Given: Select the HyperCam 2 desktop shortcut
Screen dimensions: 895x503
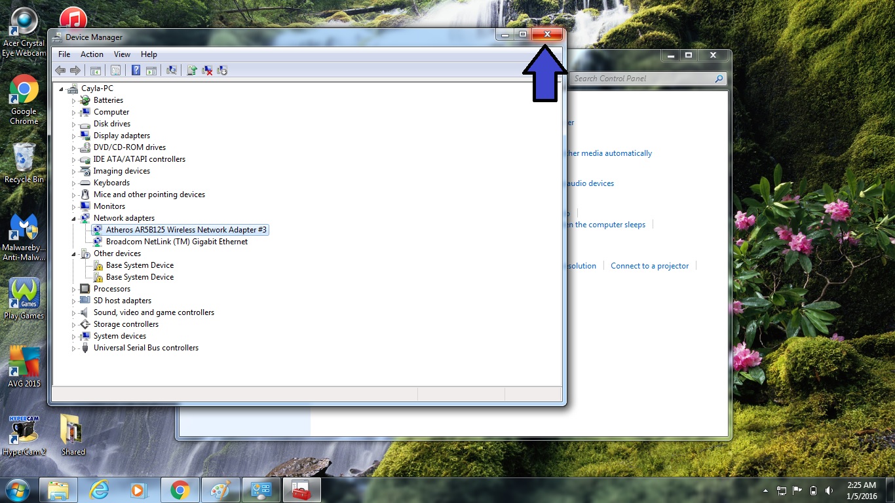Looking at the screenshot, I should click(x=24, y=436).
